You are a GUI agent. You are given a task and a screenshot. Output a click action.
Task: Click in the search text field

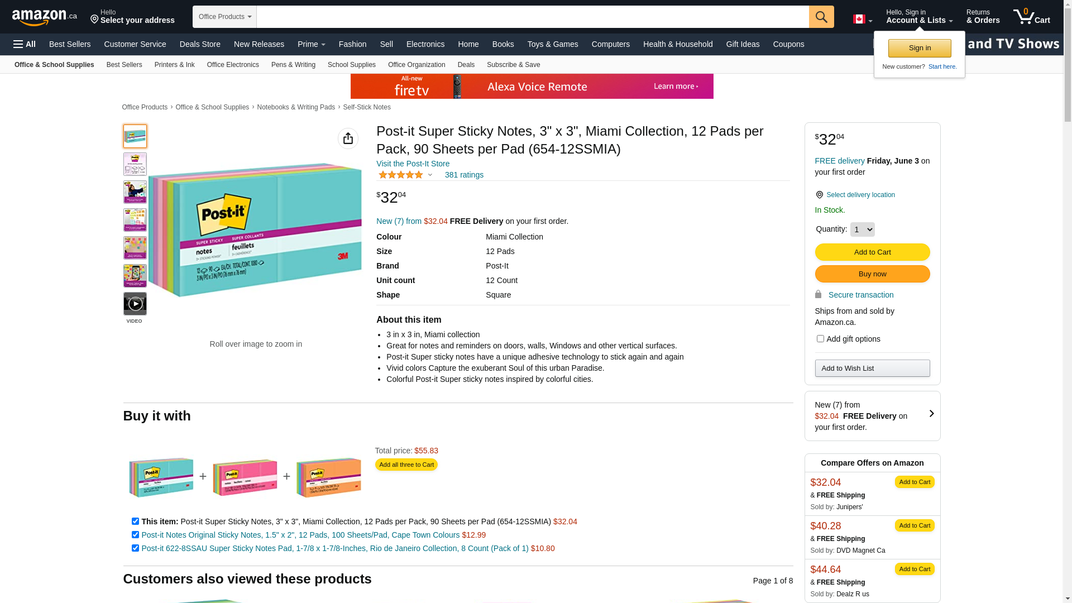[532, 17]
